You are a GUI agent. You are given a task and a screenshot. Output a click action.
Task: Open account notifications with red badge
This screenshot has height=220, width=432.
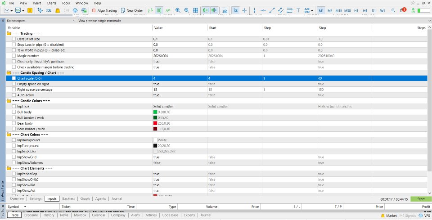pos(403,10)
